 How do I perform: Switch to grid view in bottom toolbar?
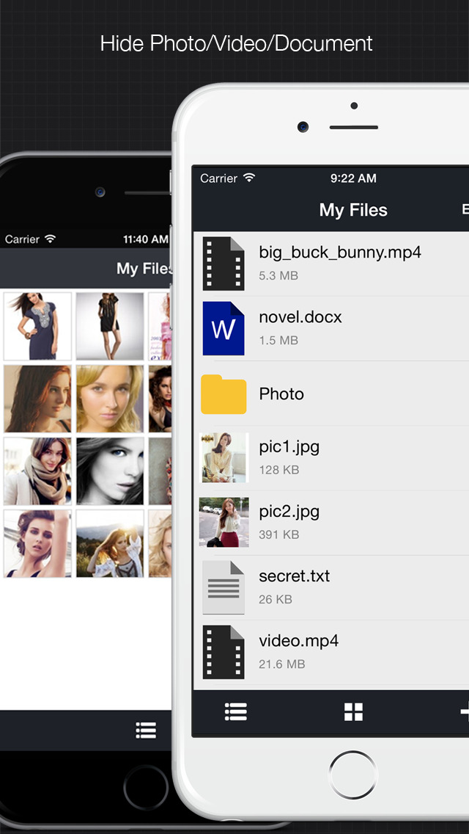coord(353,711)
